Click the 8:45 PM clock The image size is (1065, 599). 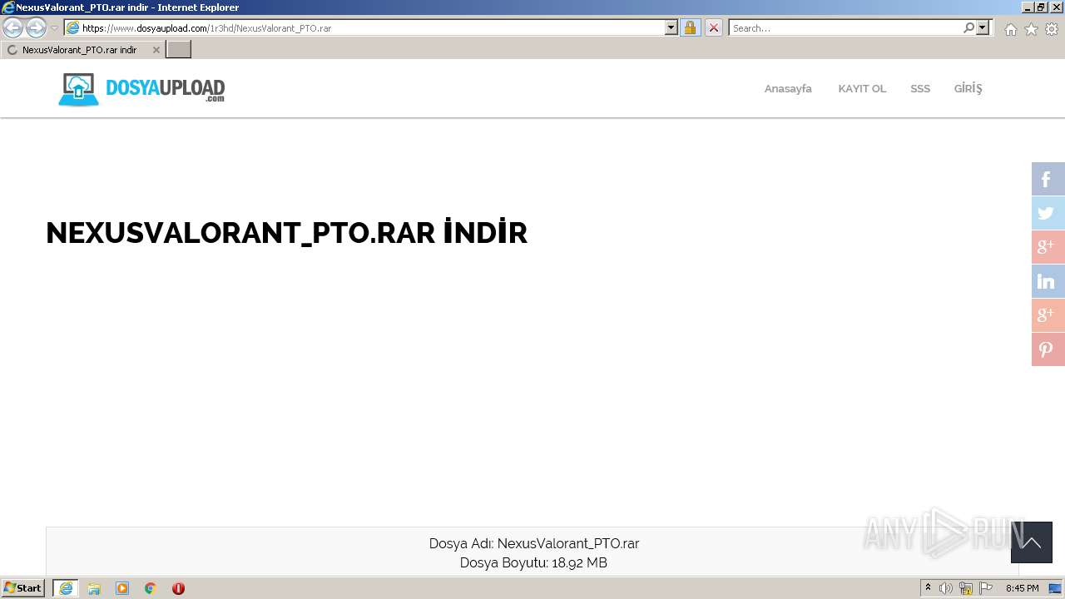point(1022,588)
